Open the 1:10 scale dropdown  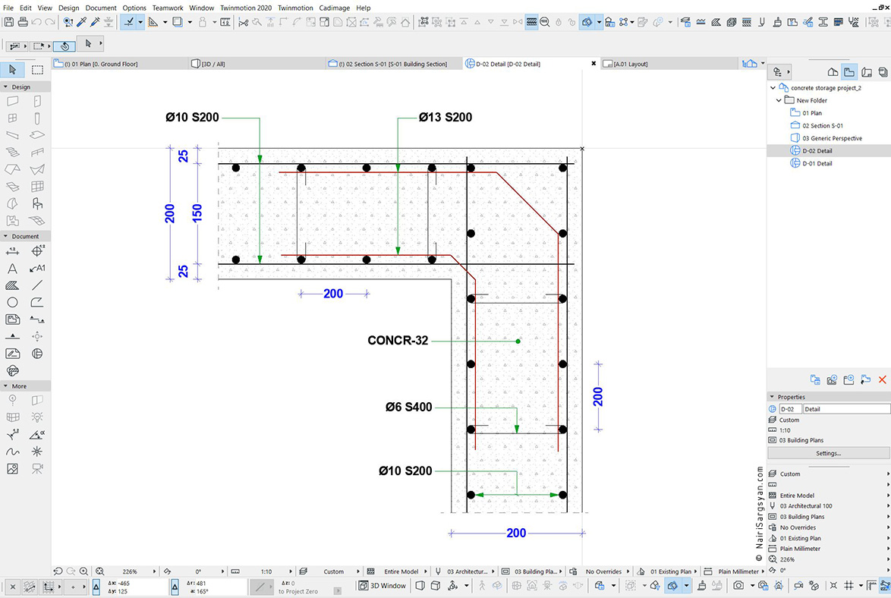(x=291, y=571)
